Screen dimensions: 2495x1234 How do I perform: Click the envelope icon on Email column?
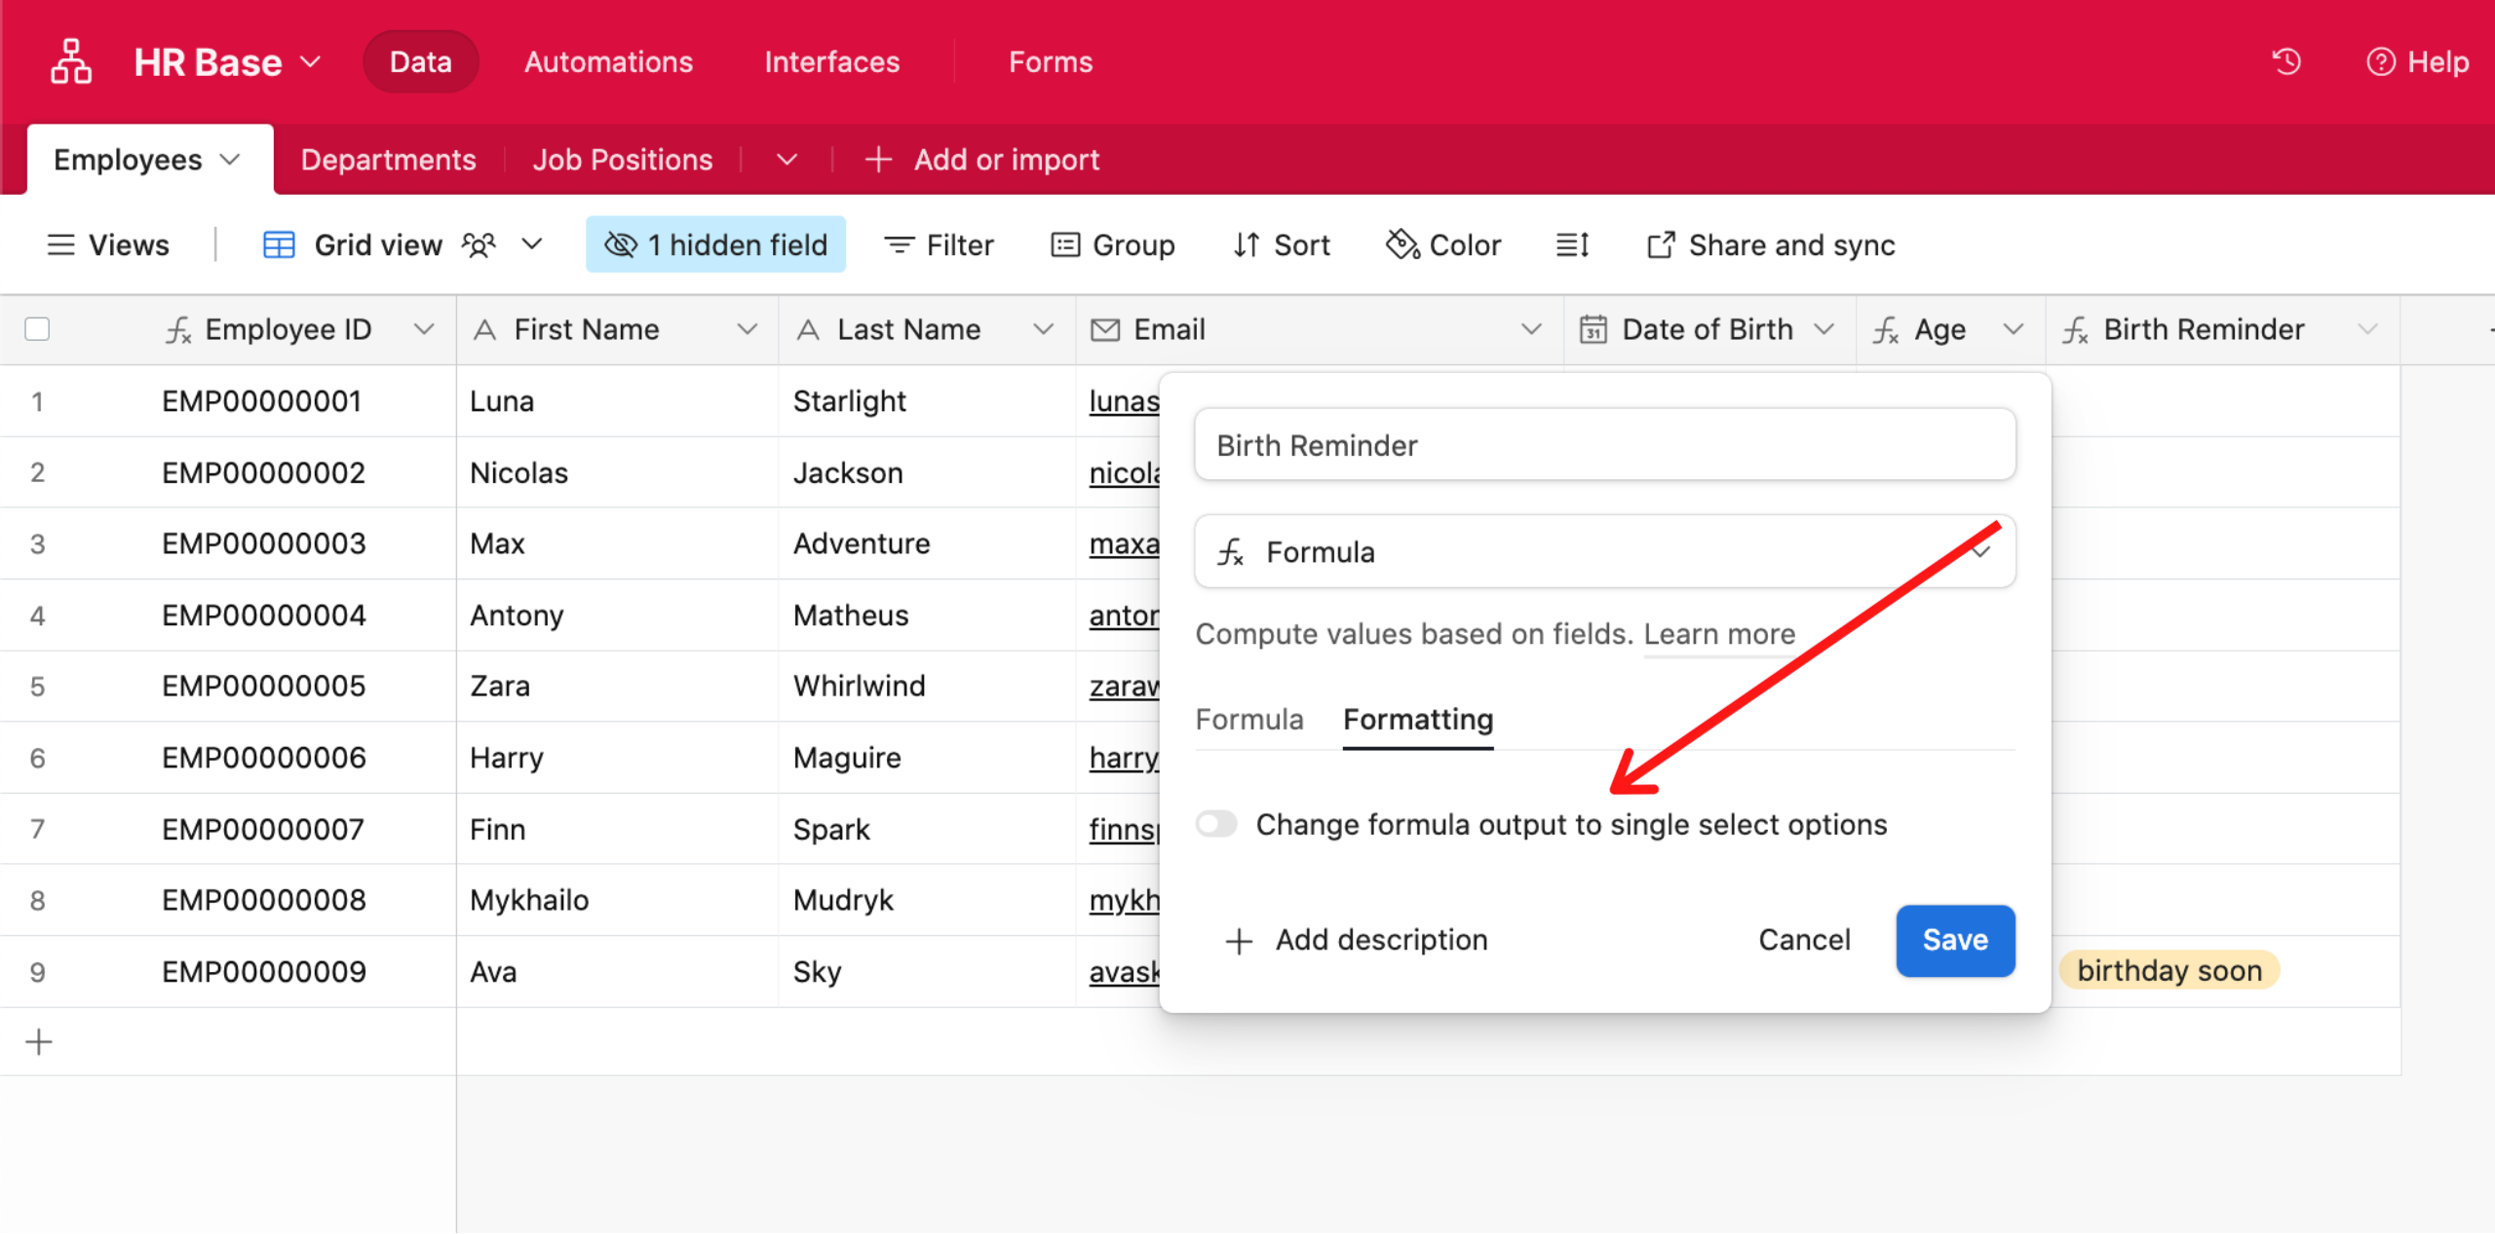pyautogui.click(x=1105, y=330)
